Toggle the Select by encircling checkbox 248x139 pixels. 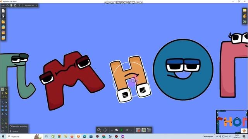(x=10, y=126)
